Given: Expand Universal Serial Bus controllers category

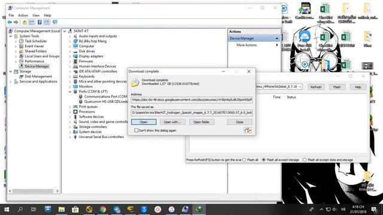Looking at the screenshot, I should coord(70,137).
